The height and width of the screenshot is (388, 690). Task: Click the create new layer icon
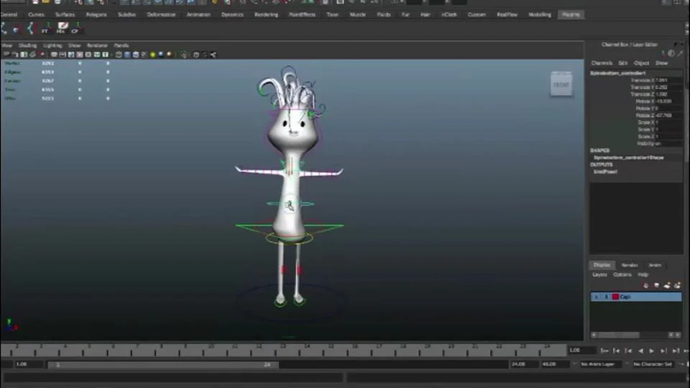(667, 285)
